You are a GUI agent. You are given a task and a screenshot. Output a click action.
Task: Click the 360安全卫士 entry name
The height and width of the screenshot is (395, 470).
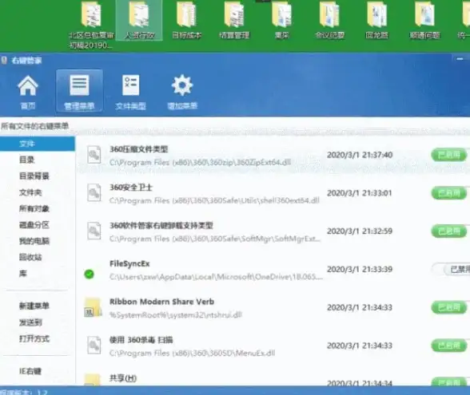pos(131,188)
